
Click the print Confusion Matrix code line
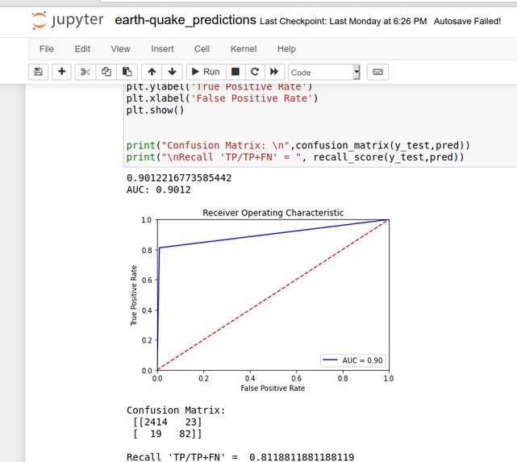(298, 145)
